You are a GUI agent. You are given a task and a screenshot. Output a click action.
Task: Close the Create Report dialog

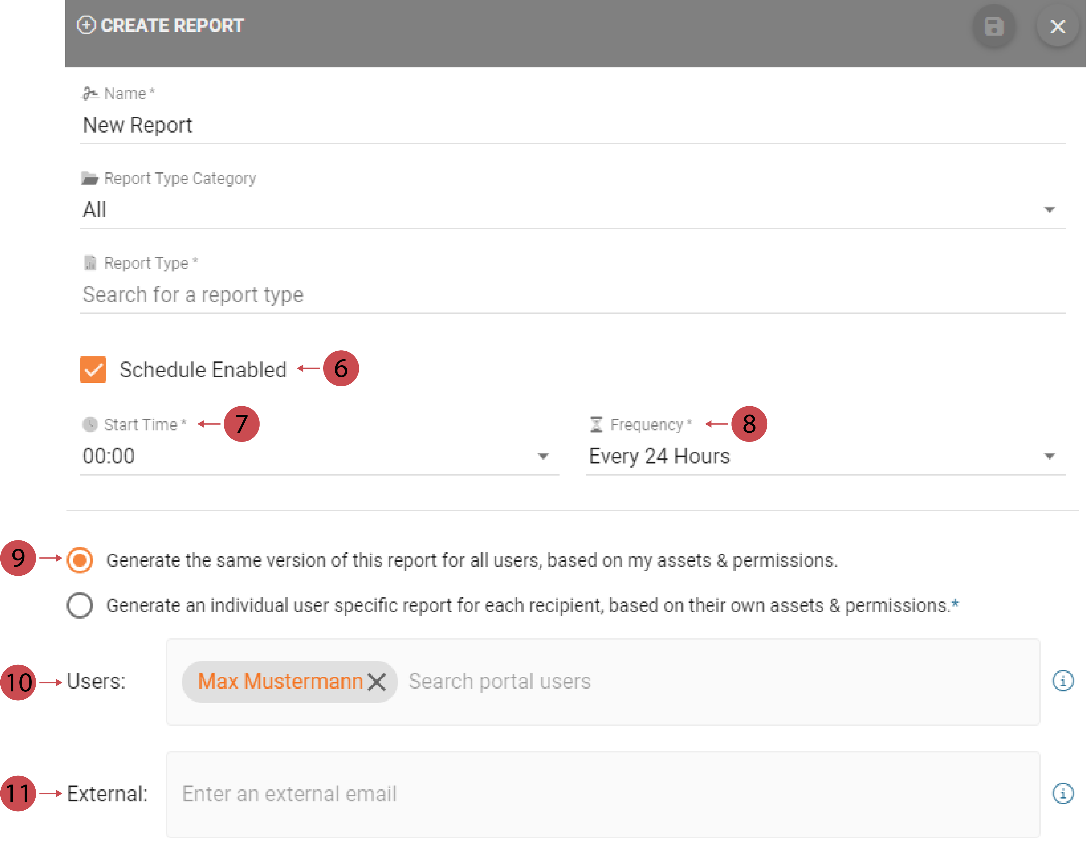[1057, 26]
